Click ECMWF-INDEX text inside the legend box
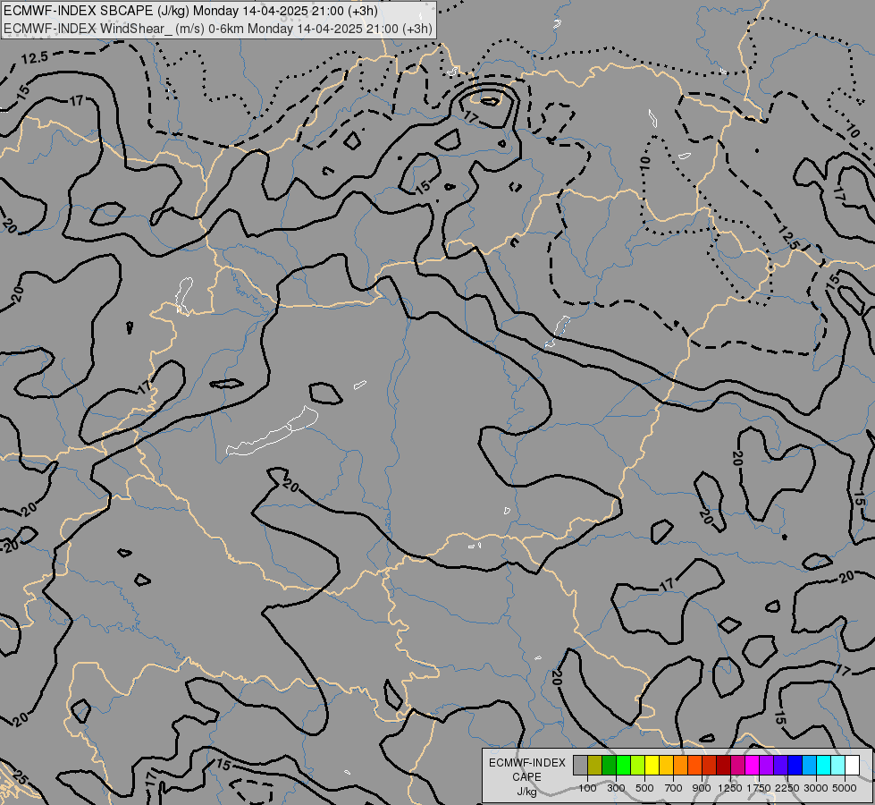875x805 pixels. tap(526, 763)
